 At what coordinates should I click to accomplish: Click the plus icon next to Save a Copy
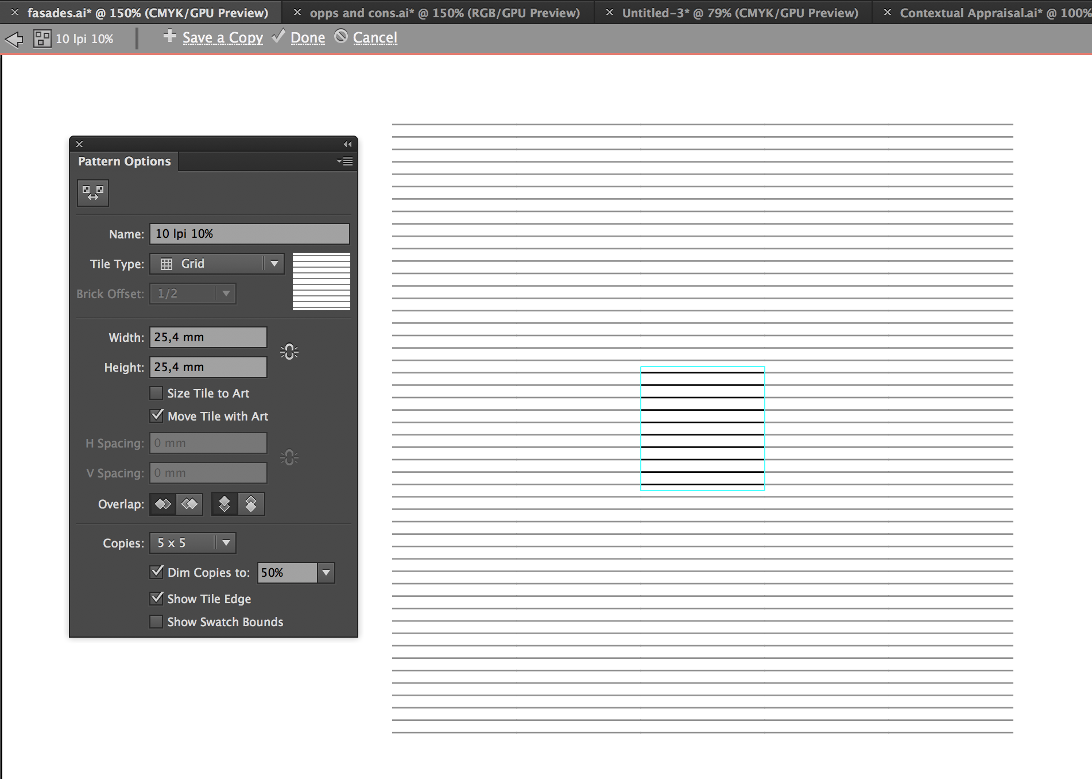point(169,36)
